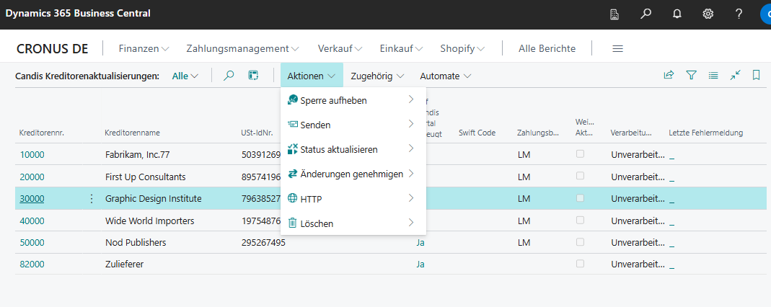Click the bookmark icon

[756, 75]
